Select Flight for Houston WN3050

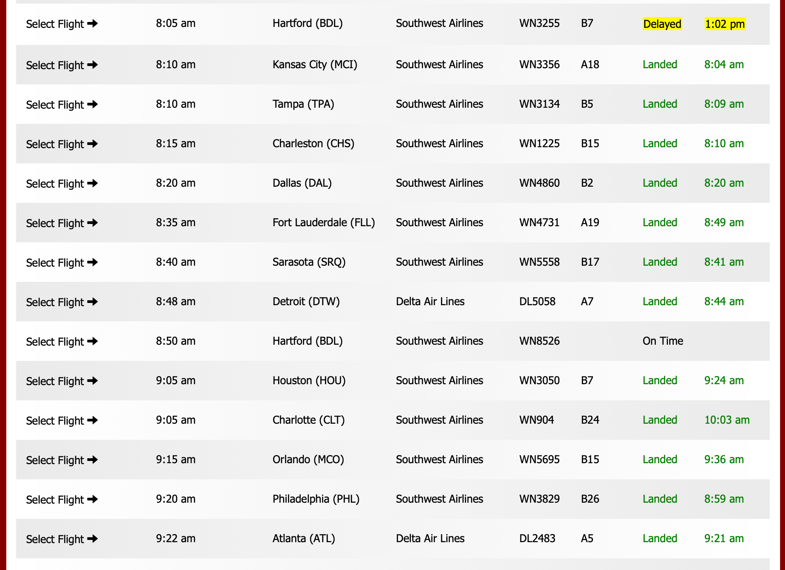[62, 381]
